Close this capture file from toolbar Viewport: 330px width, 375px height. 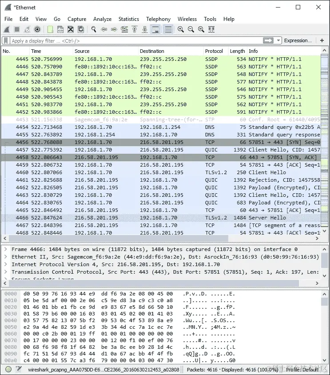coord(71,29)
